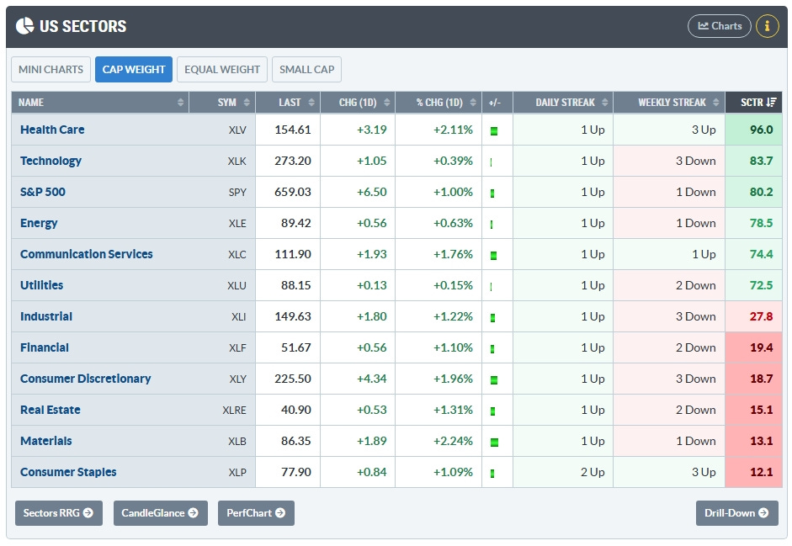Click the green change bar for Materials
The height and width of the screenshot is (546, 792).
(495, 443)
